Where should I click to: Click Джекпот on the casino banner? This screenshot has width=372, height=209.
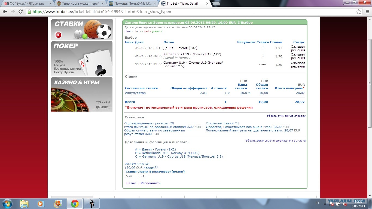click(103, 107)
